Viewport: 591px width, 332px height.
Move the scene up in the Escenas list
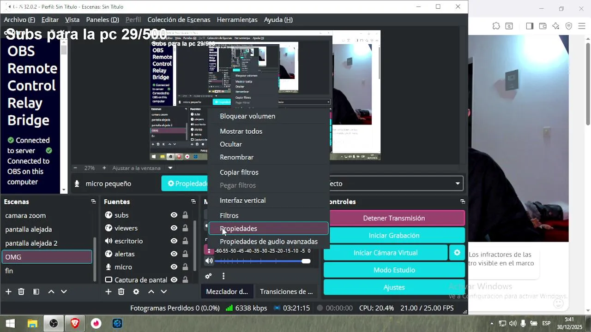tap(51, 291)
